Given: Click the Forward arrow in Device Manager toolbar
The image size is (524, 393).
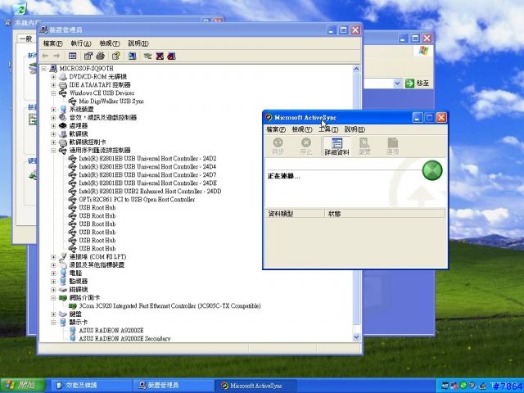Looking at the screenshot, I should [56, 56].
